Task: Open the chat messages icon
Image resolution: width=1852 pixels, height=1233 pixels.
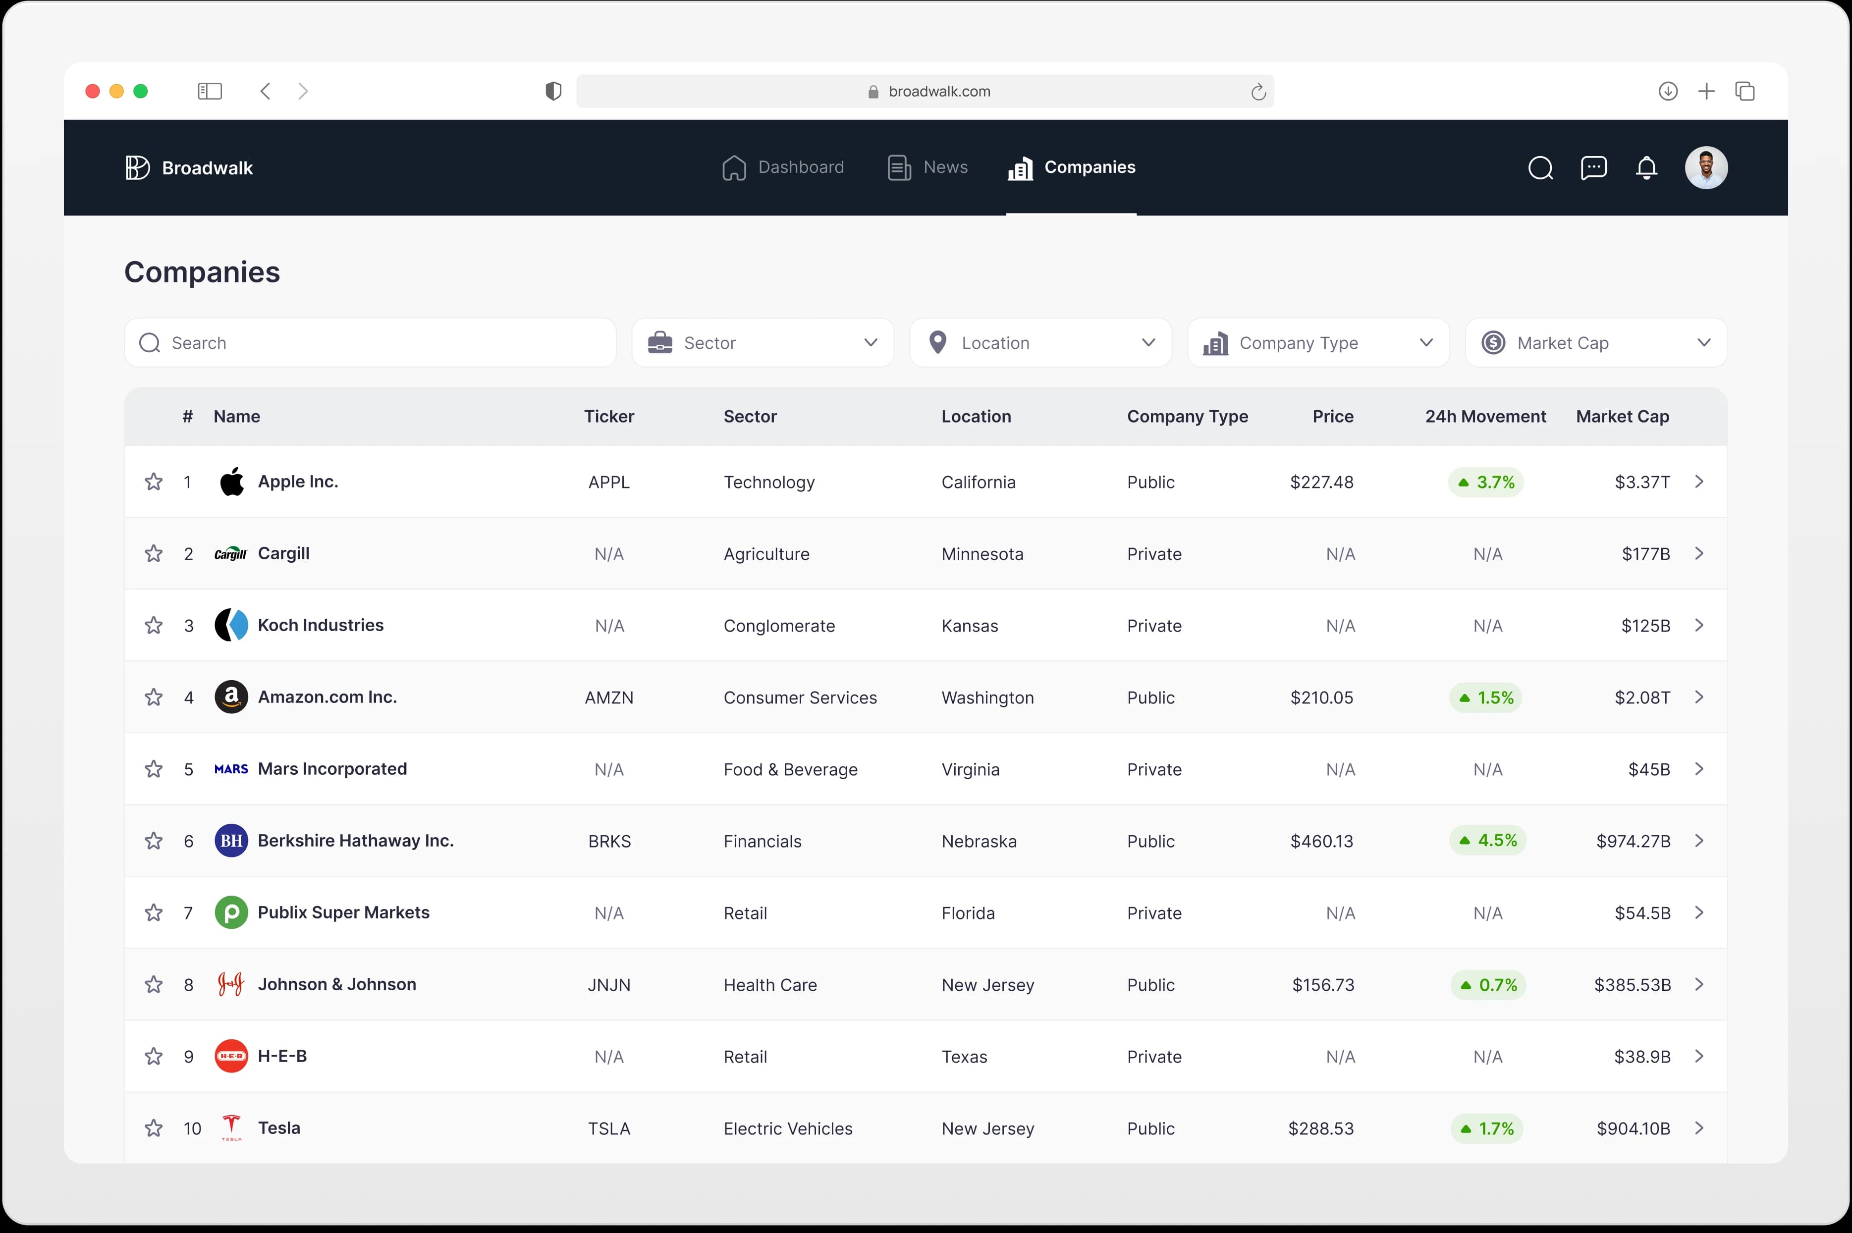Action: pos(1593,167)
